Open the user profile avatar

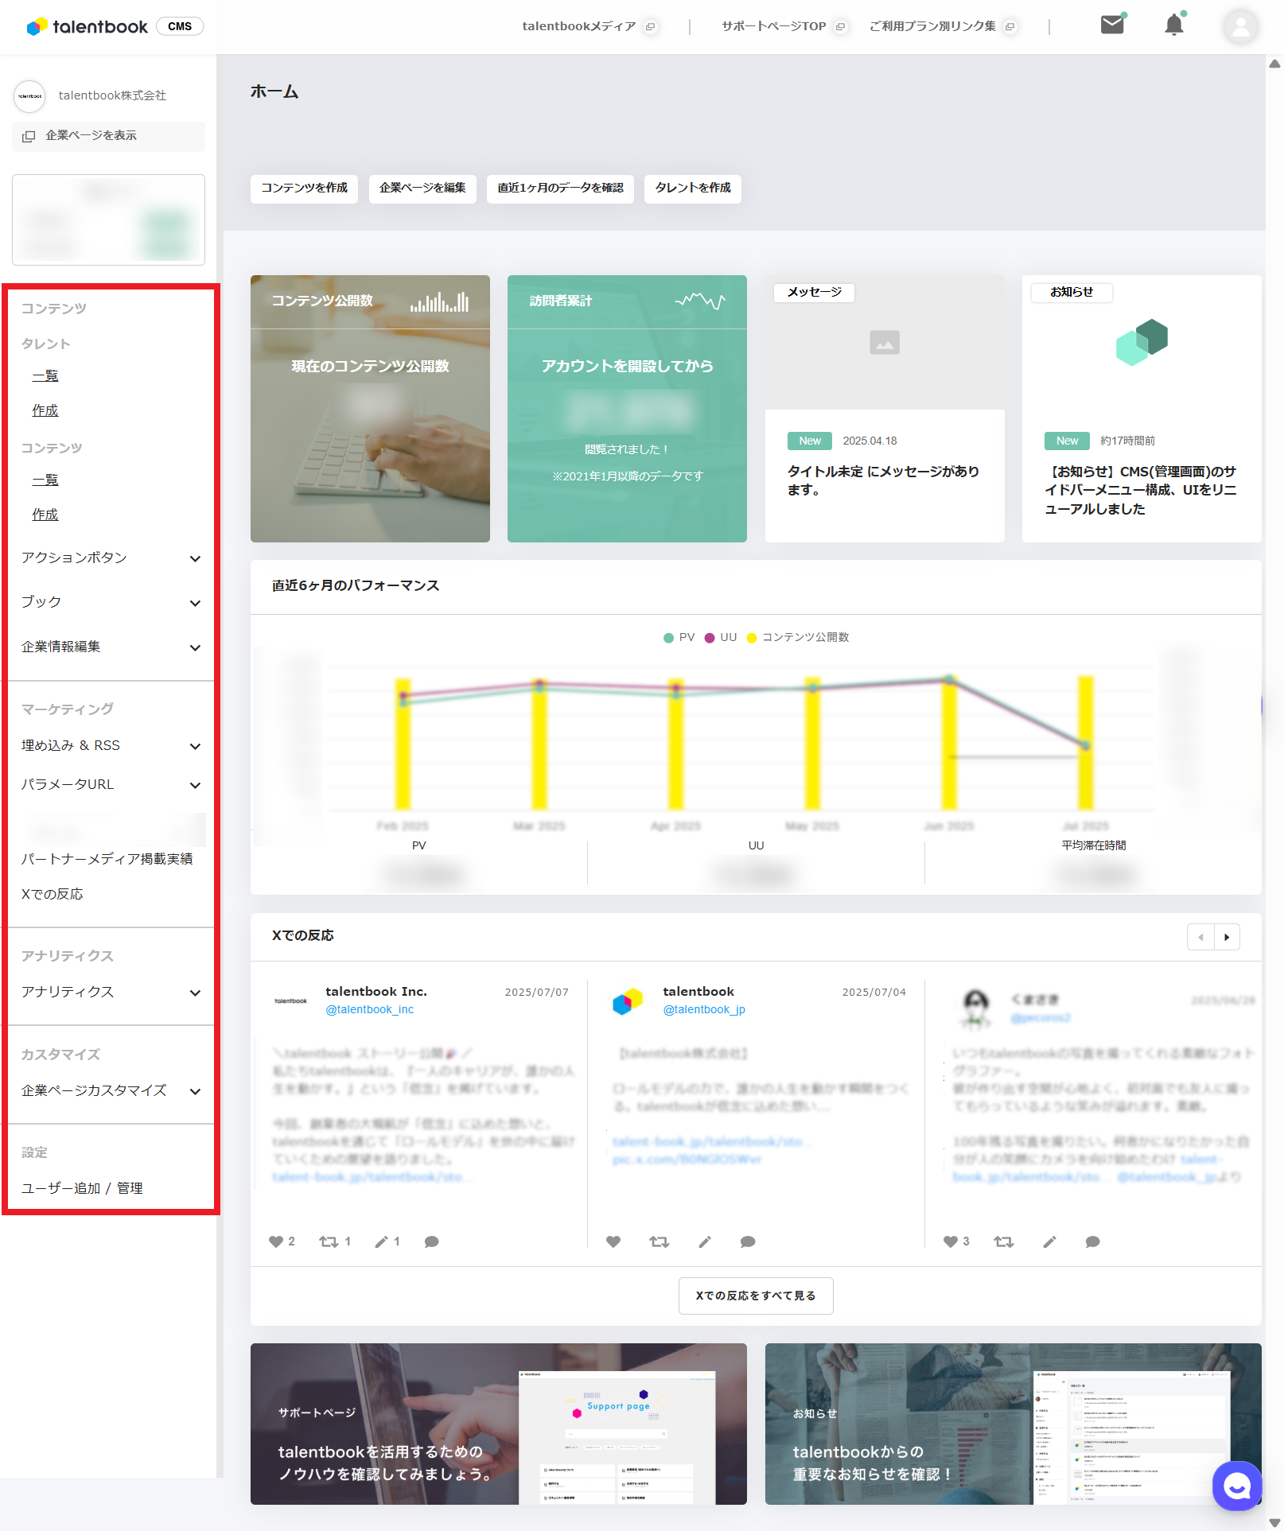[x=1240, y=26]
